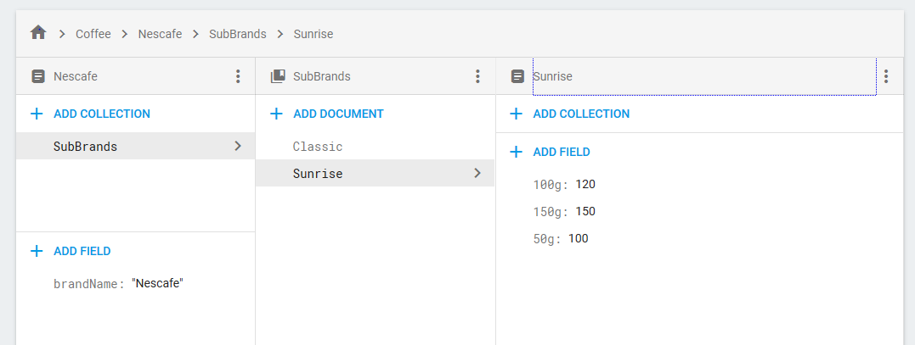915x345 pixels.
Task: Click plus icon beside Add Document
Action: point(276,114)
